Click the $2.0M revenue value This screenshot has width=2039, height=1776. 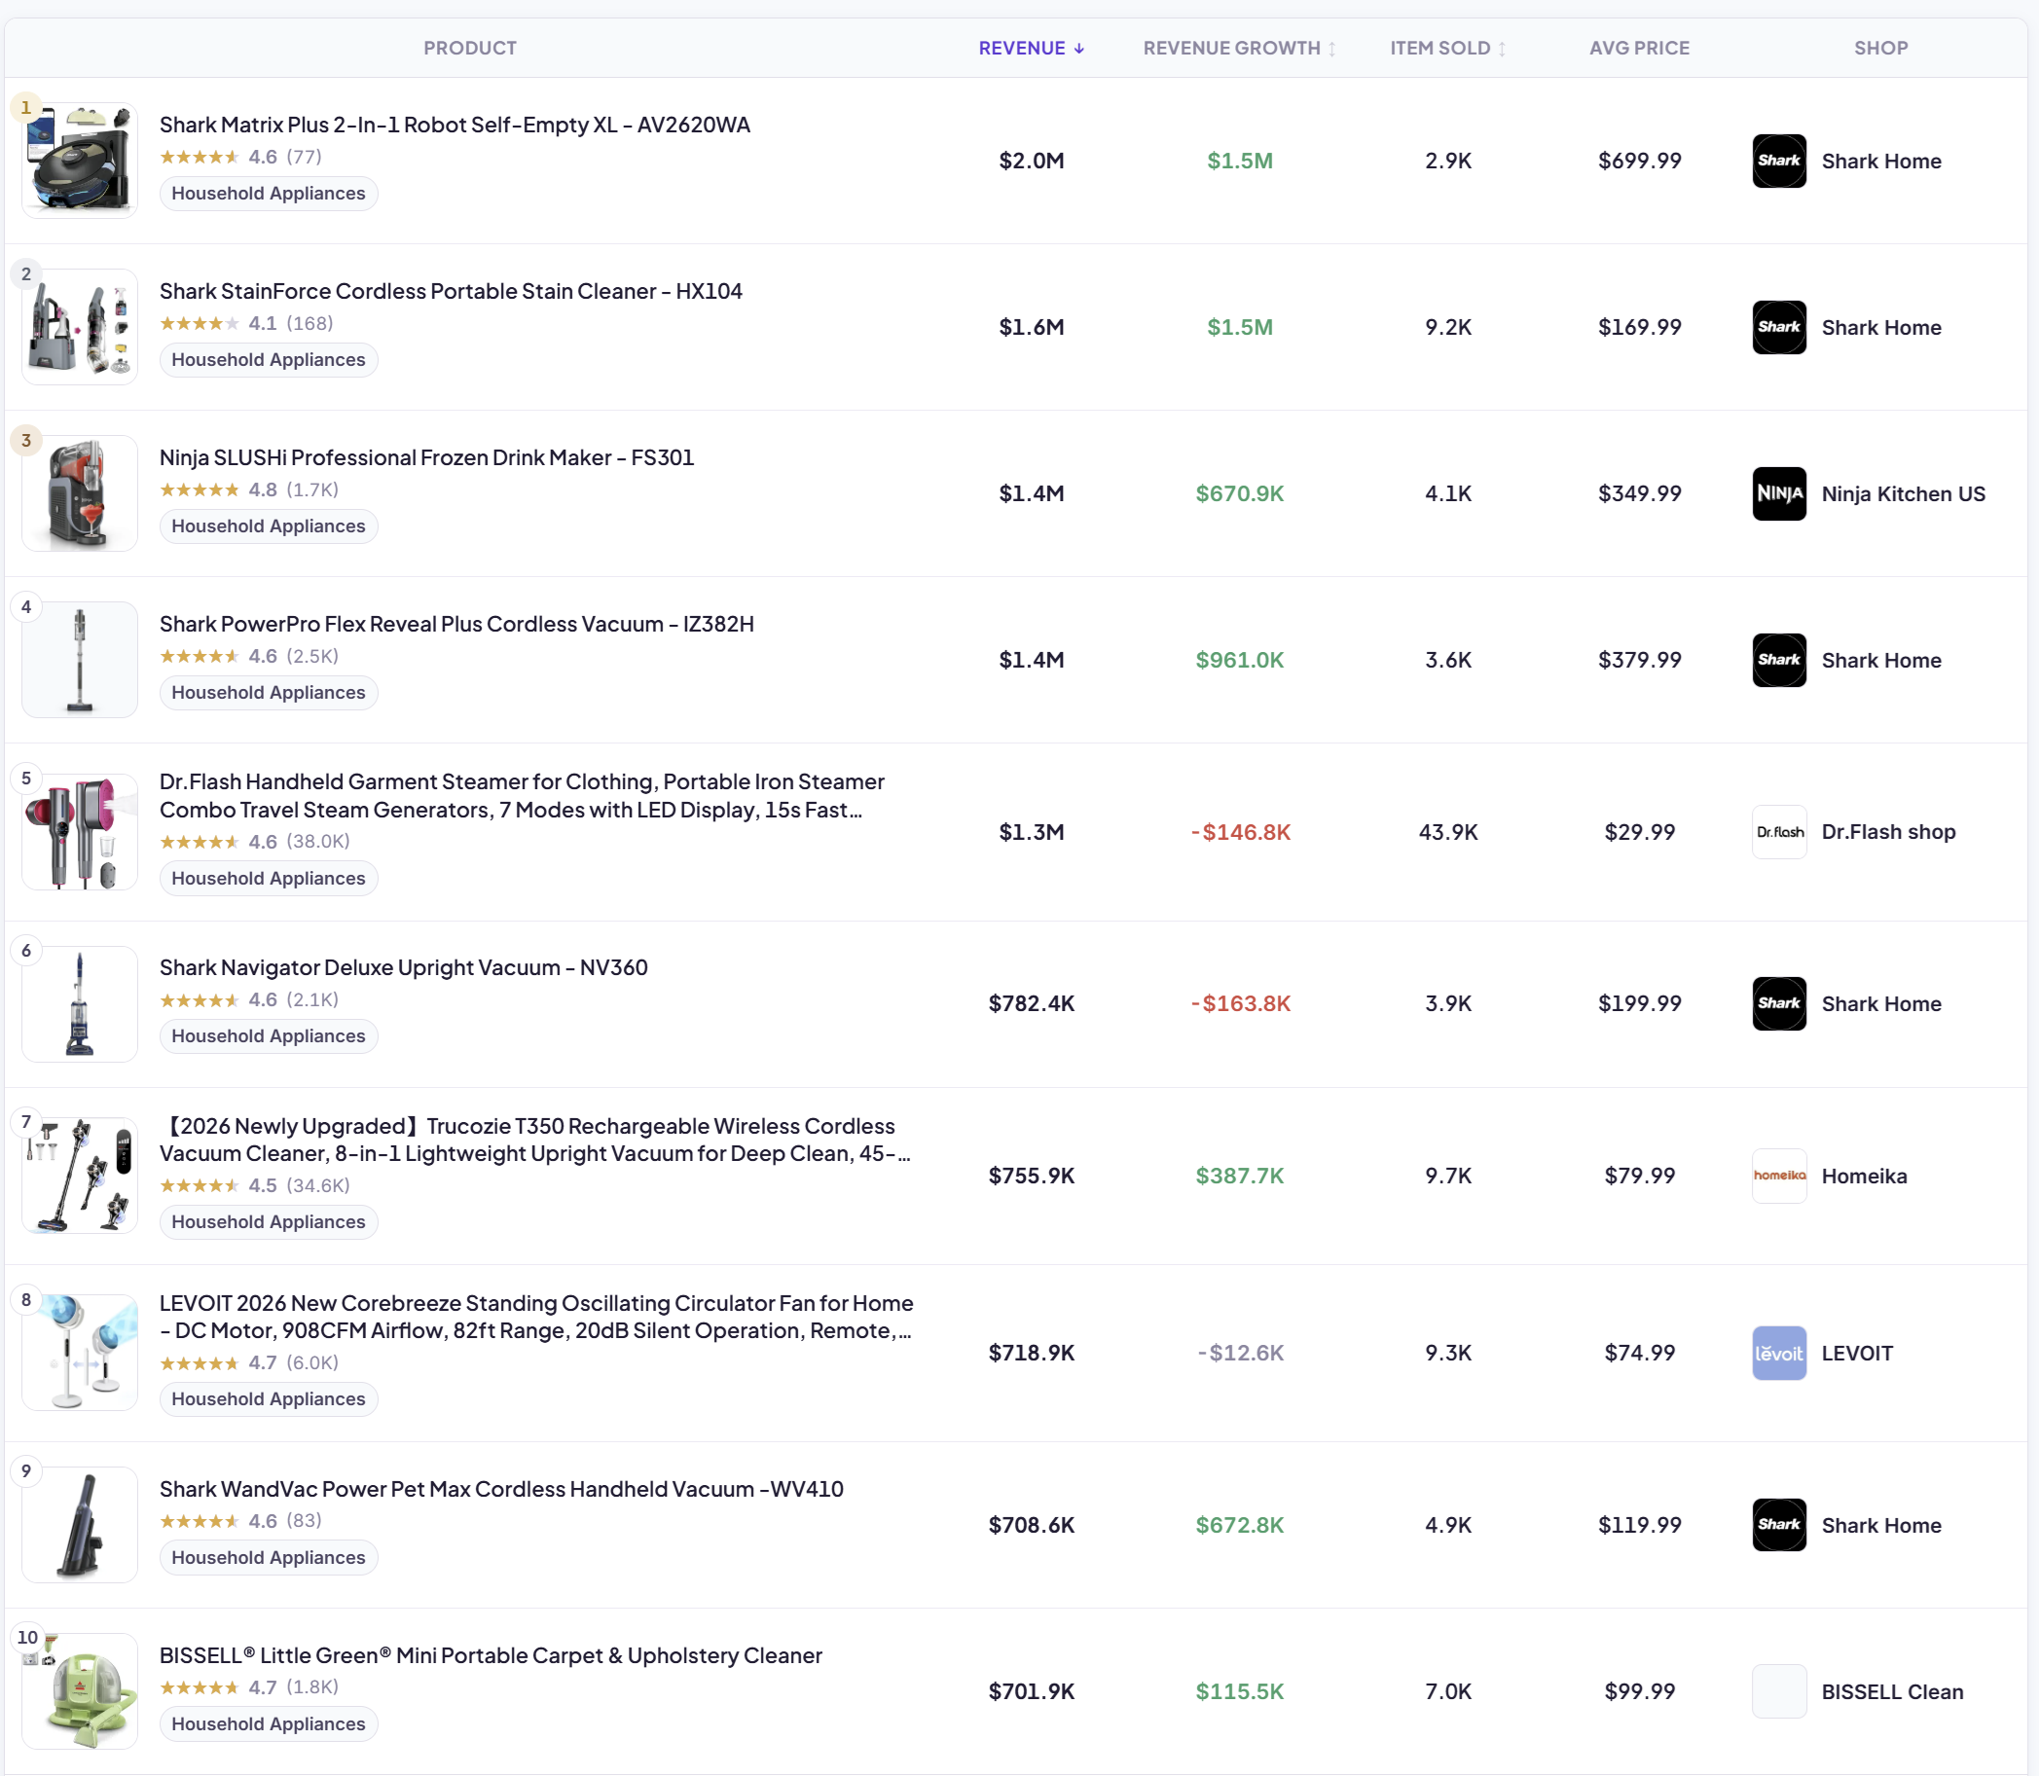point(1031,161)
